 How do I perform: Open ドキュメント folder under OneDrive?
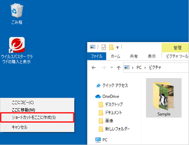pyautogui.click(x=114, y=112)
